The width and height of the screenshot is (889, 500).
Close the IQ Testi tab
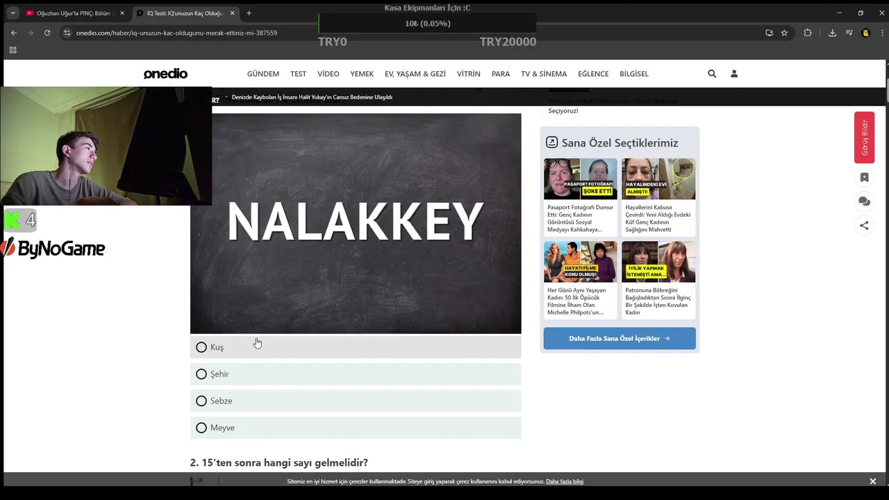click(x=232, y=13)
